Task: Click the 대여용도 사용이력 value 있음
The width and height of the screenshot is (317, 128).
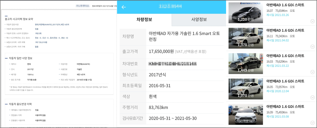Action: 37,110
